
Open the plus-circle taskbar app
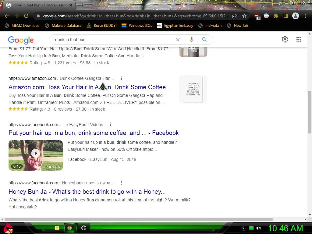[83, 228]
